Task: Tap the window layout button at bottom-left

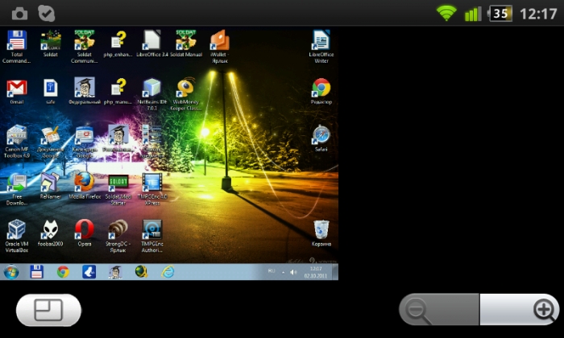Action: pyautogui.click(x=48, y=311)
